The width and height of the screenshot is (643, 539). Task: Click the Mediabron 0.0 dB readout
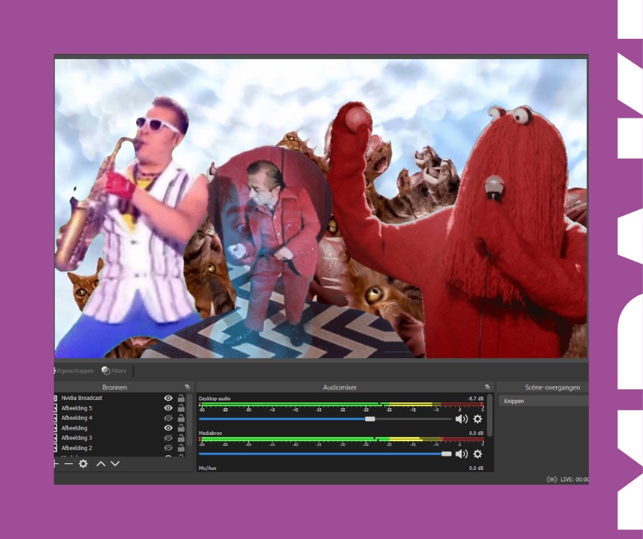tap(476, 433)
